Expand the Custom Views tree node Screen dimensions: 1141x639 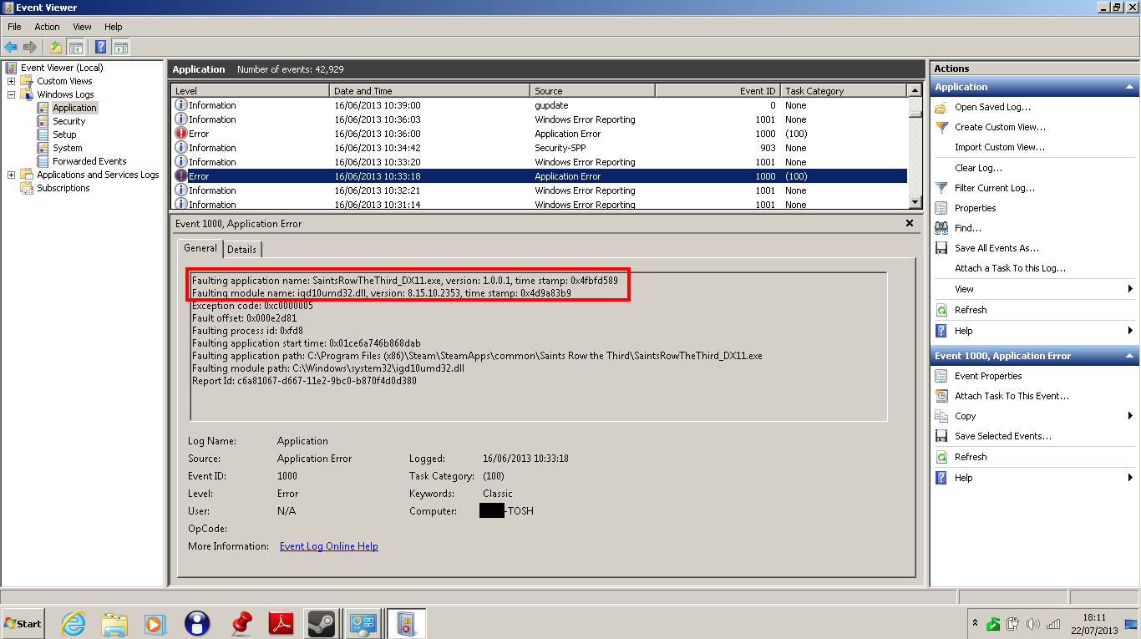pos(11,81)
